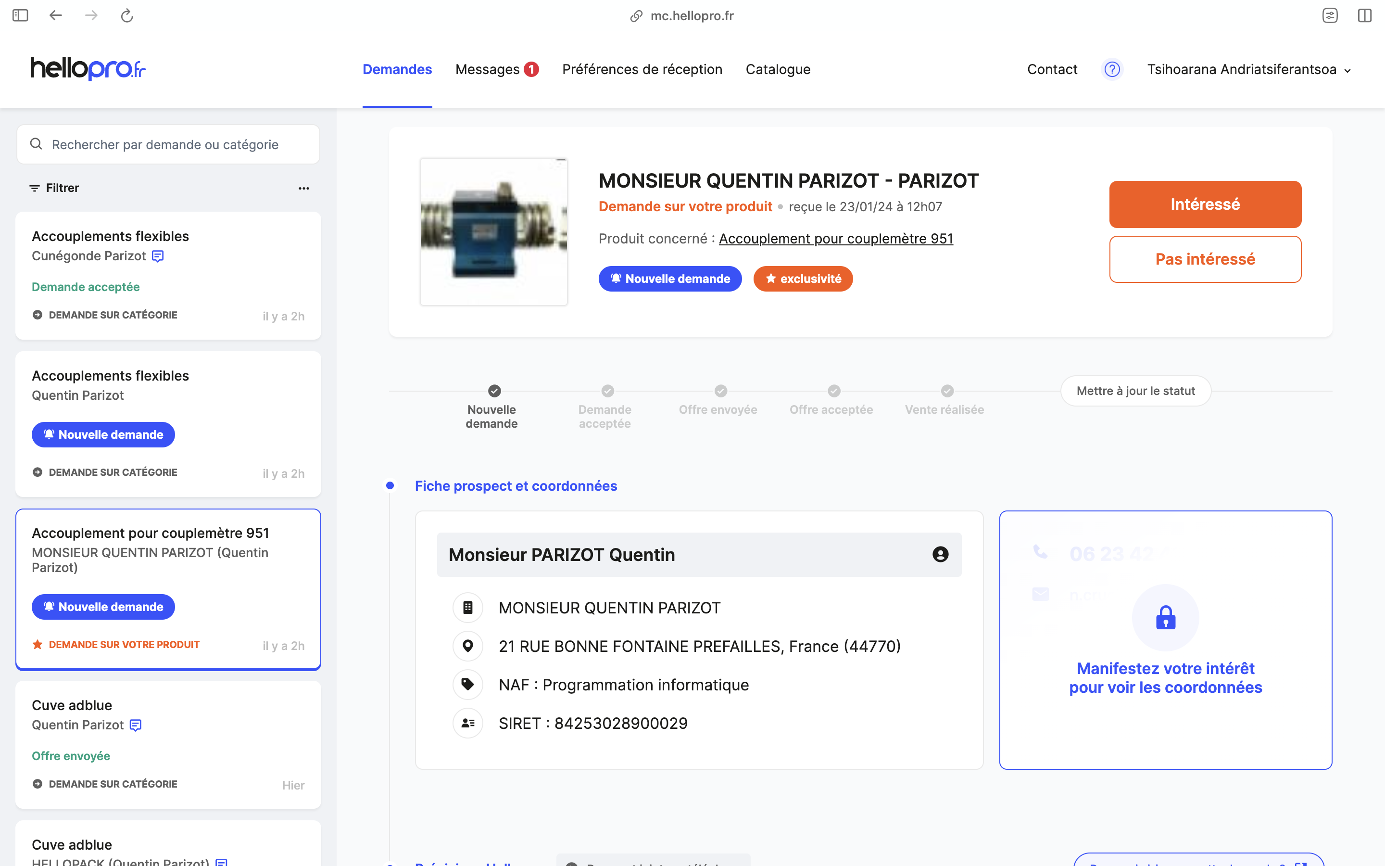Screen dimensions: 1385x866
Task: Click the orange star on DEMANDE SUR VOTRE PRODUIT
Action: pyautogui.click(x=38, y=644)
